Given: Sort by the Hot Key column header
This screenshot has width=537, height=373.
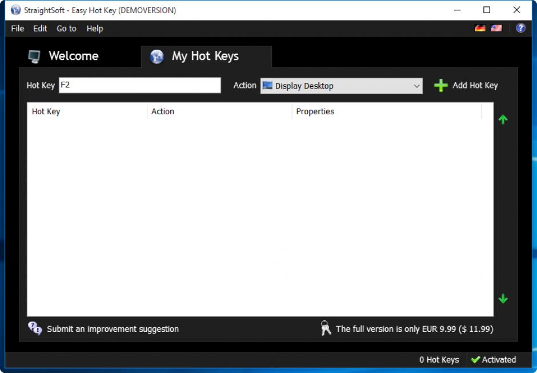Looking at the screenshot, I should point(87,111).
